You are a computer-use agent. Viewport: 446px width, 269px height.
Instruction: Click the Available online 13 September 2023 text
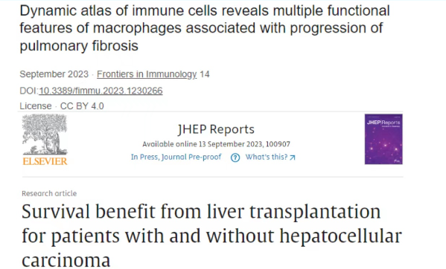203,144
